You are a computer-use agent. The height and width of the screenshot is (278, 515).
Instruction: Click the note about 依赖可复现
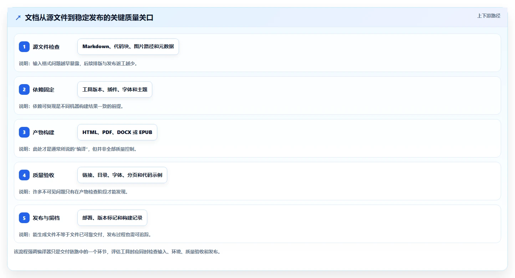[x=71, y=106]
